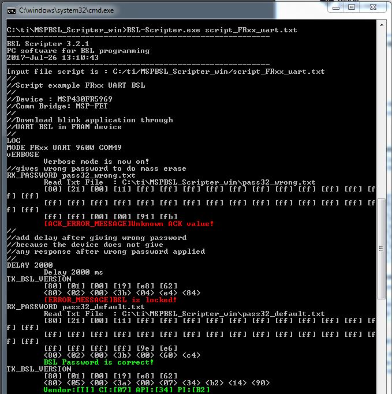The image size is (392, 394).
Task: Click the RX_PASSWORD pass32_wrong.txt line
Action: (x=71, y=175)
